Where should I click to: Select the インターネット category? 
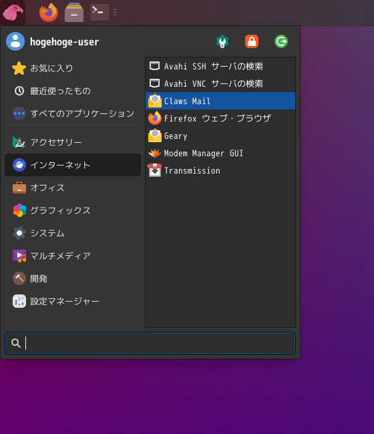(x=73, y=165)
